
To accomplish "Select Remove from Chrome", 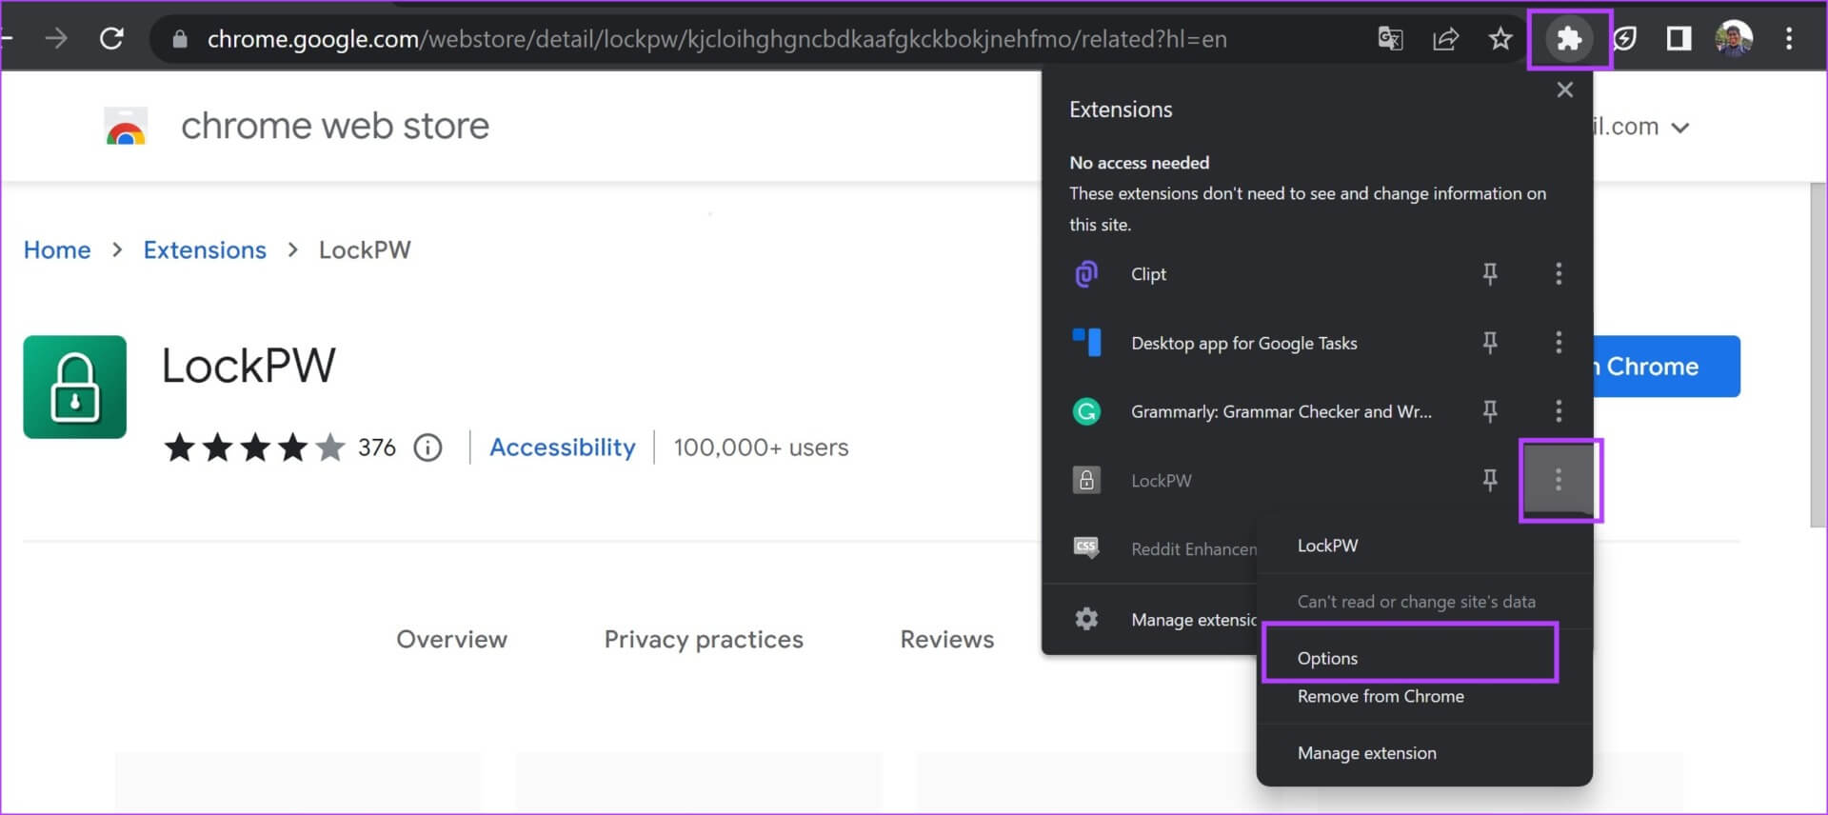I will (x=1381, y=697).
